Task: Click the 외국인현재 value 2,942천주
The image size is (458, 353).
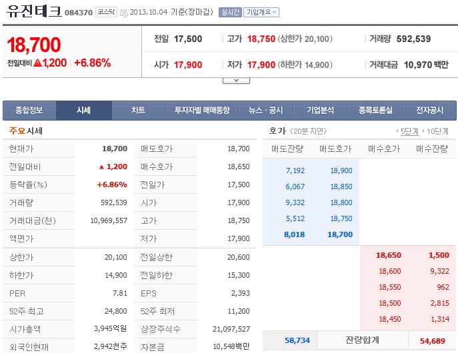Action: [110, 346]
